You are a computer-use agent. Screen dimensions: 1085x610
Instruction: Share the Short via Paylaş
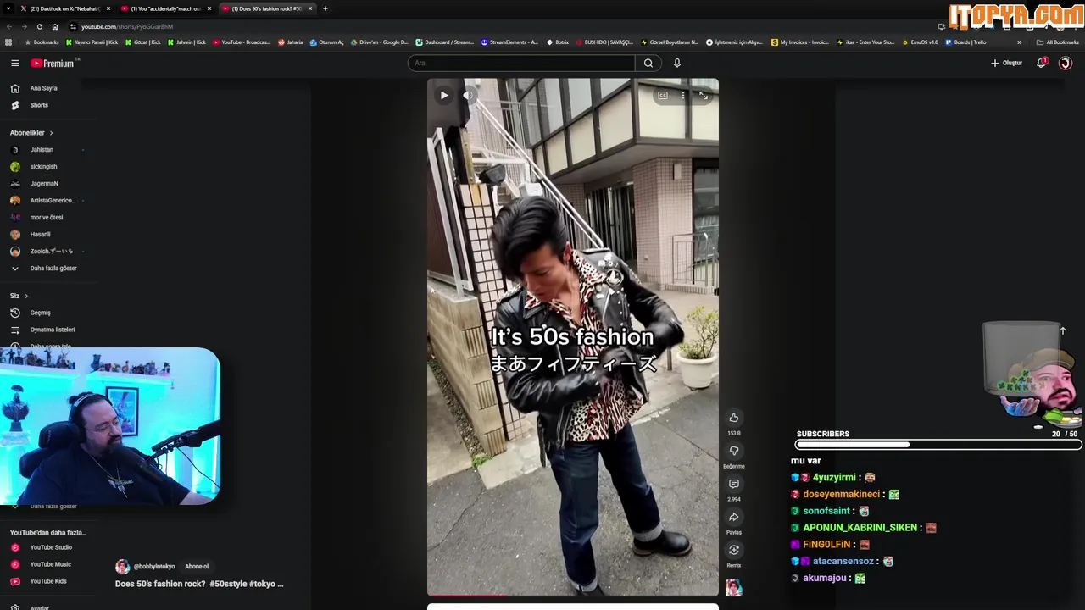point(734,517)
